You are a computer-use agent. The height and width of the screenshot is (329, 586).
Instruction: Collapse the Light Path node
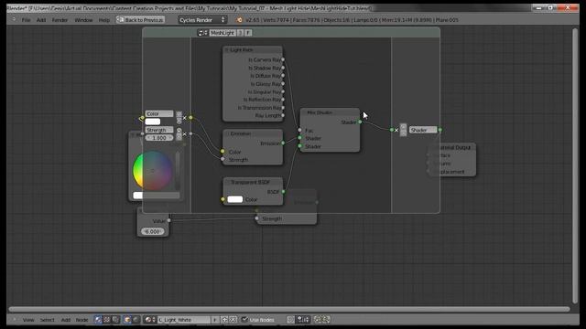(226, 49)
